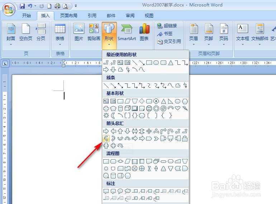Undo the last action
The image size is (276, 204).
30,6
